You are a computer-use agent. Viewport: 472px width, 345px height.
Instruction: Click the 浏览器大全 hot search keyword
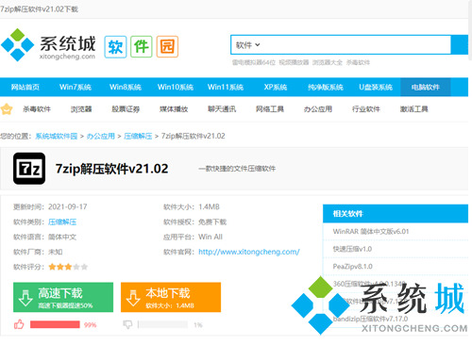coord(328,62)
